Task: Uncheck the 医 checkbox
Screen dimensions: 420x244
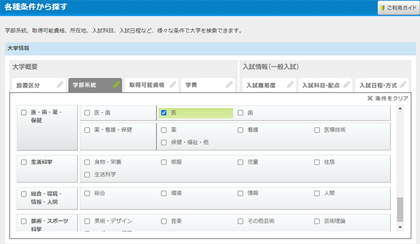Action: click(x=164, y=113)
